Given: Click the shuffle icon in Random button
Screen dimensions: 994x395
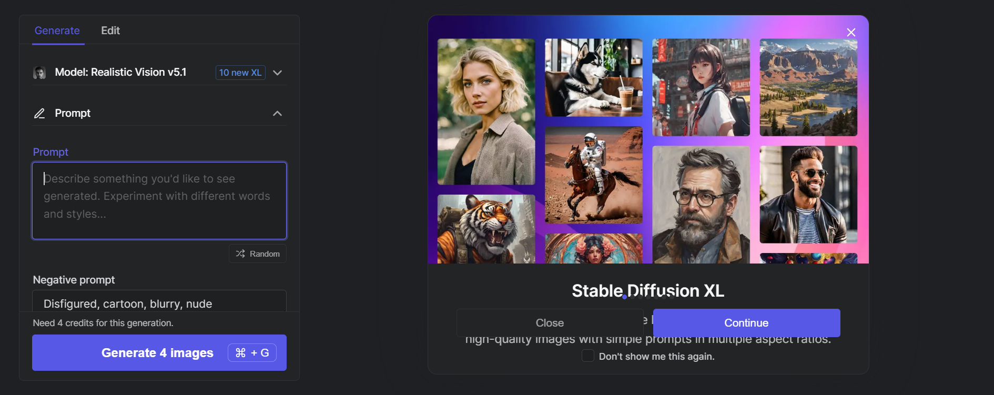Looking at the screenshot, I should pos(240,254).
